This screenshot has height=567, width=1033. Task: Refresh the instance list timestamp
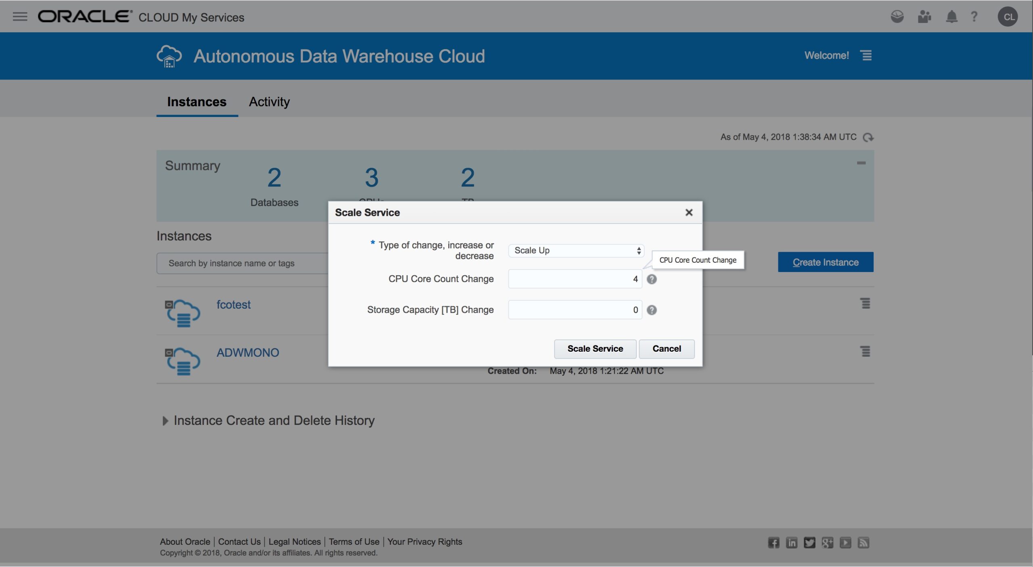point(868,138)
